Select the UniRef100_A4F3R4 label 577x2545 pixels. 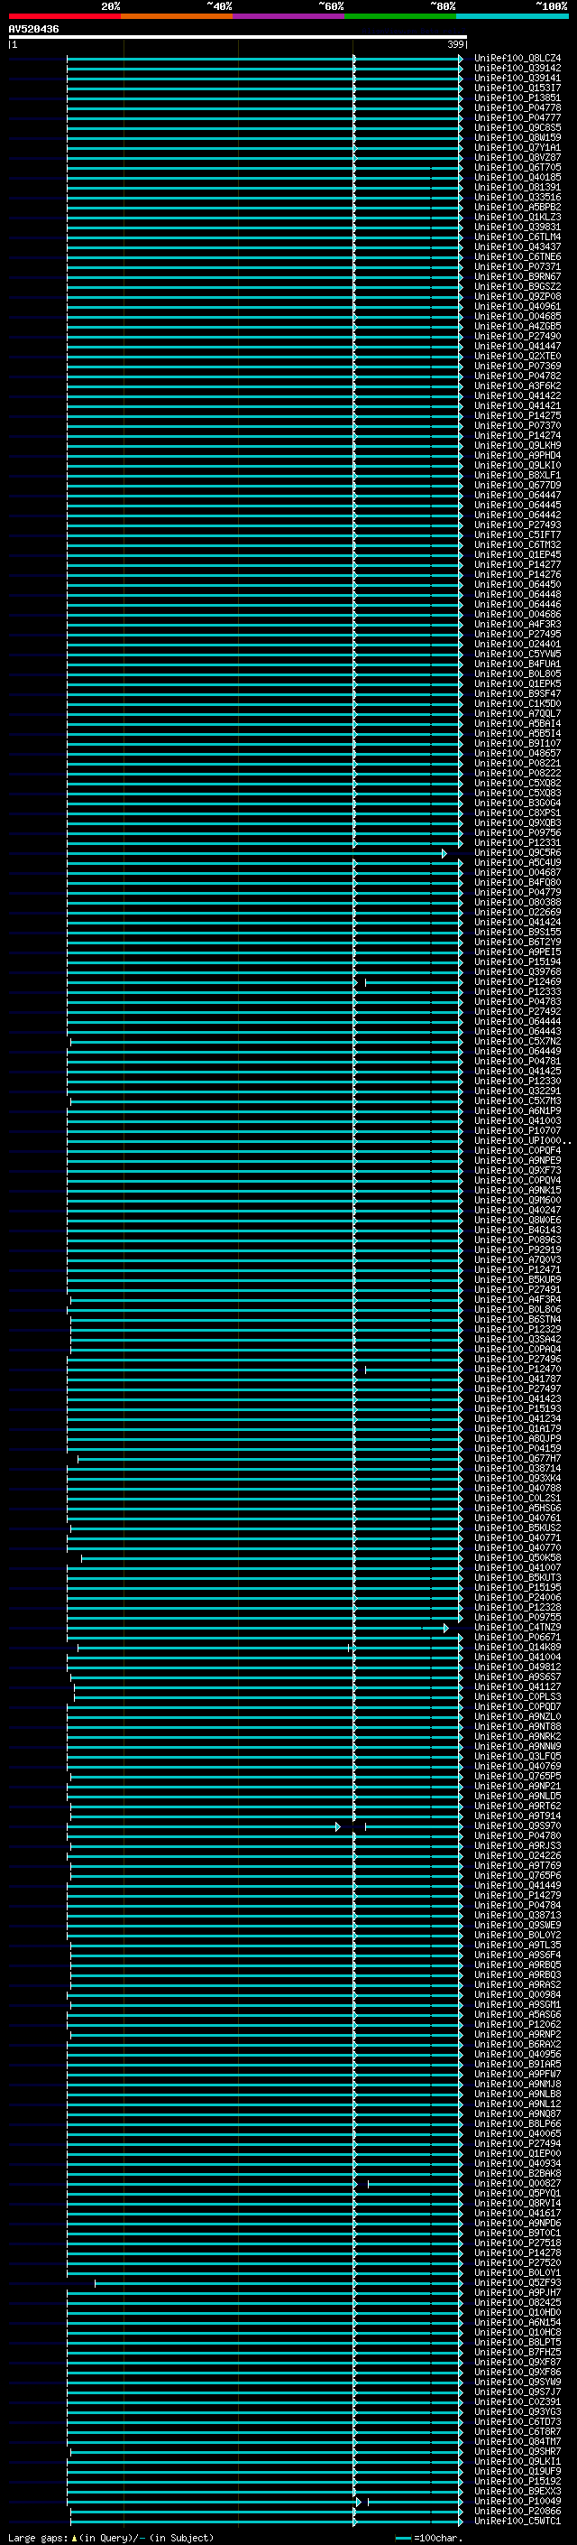[517, 1299]
